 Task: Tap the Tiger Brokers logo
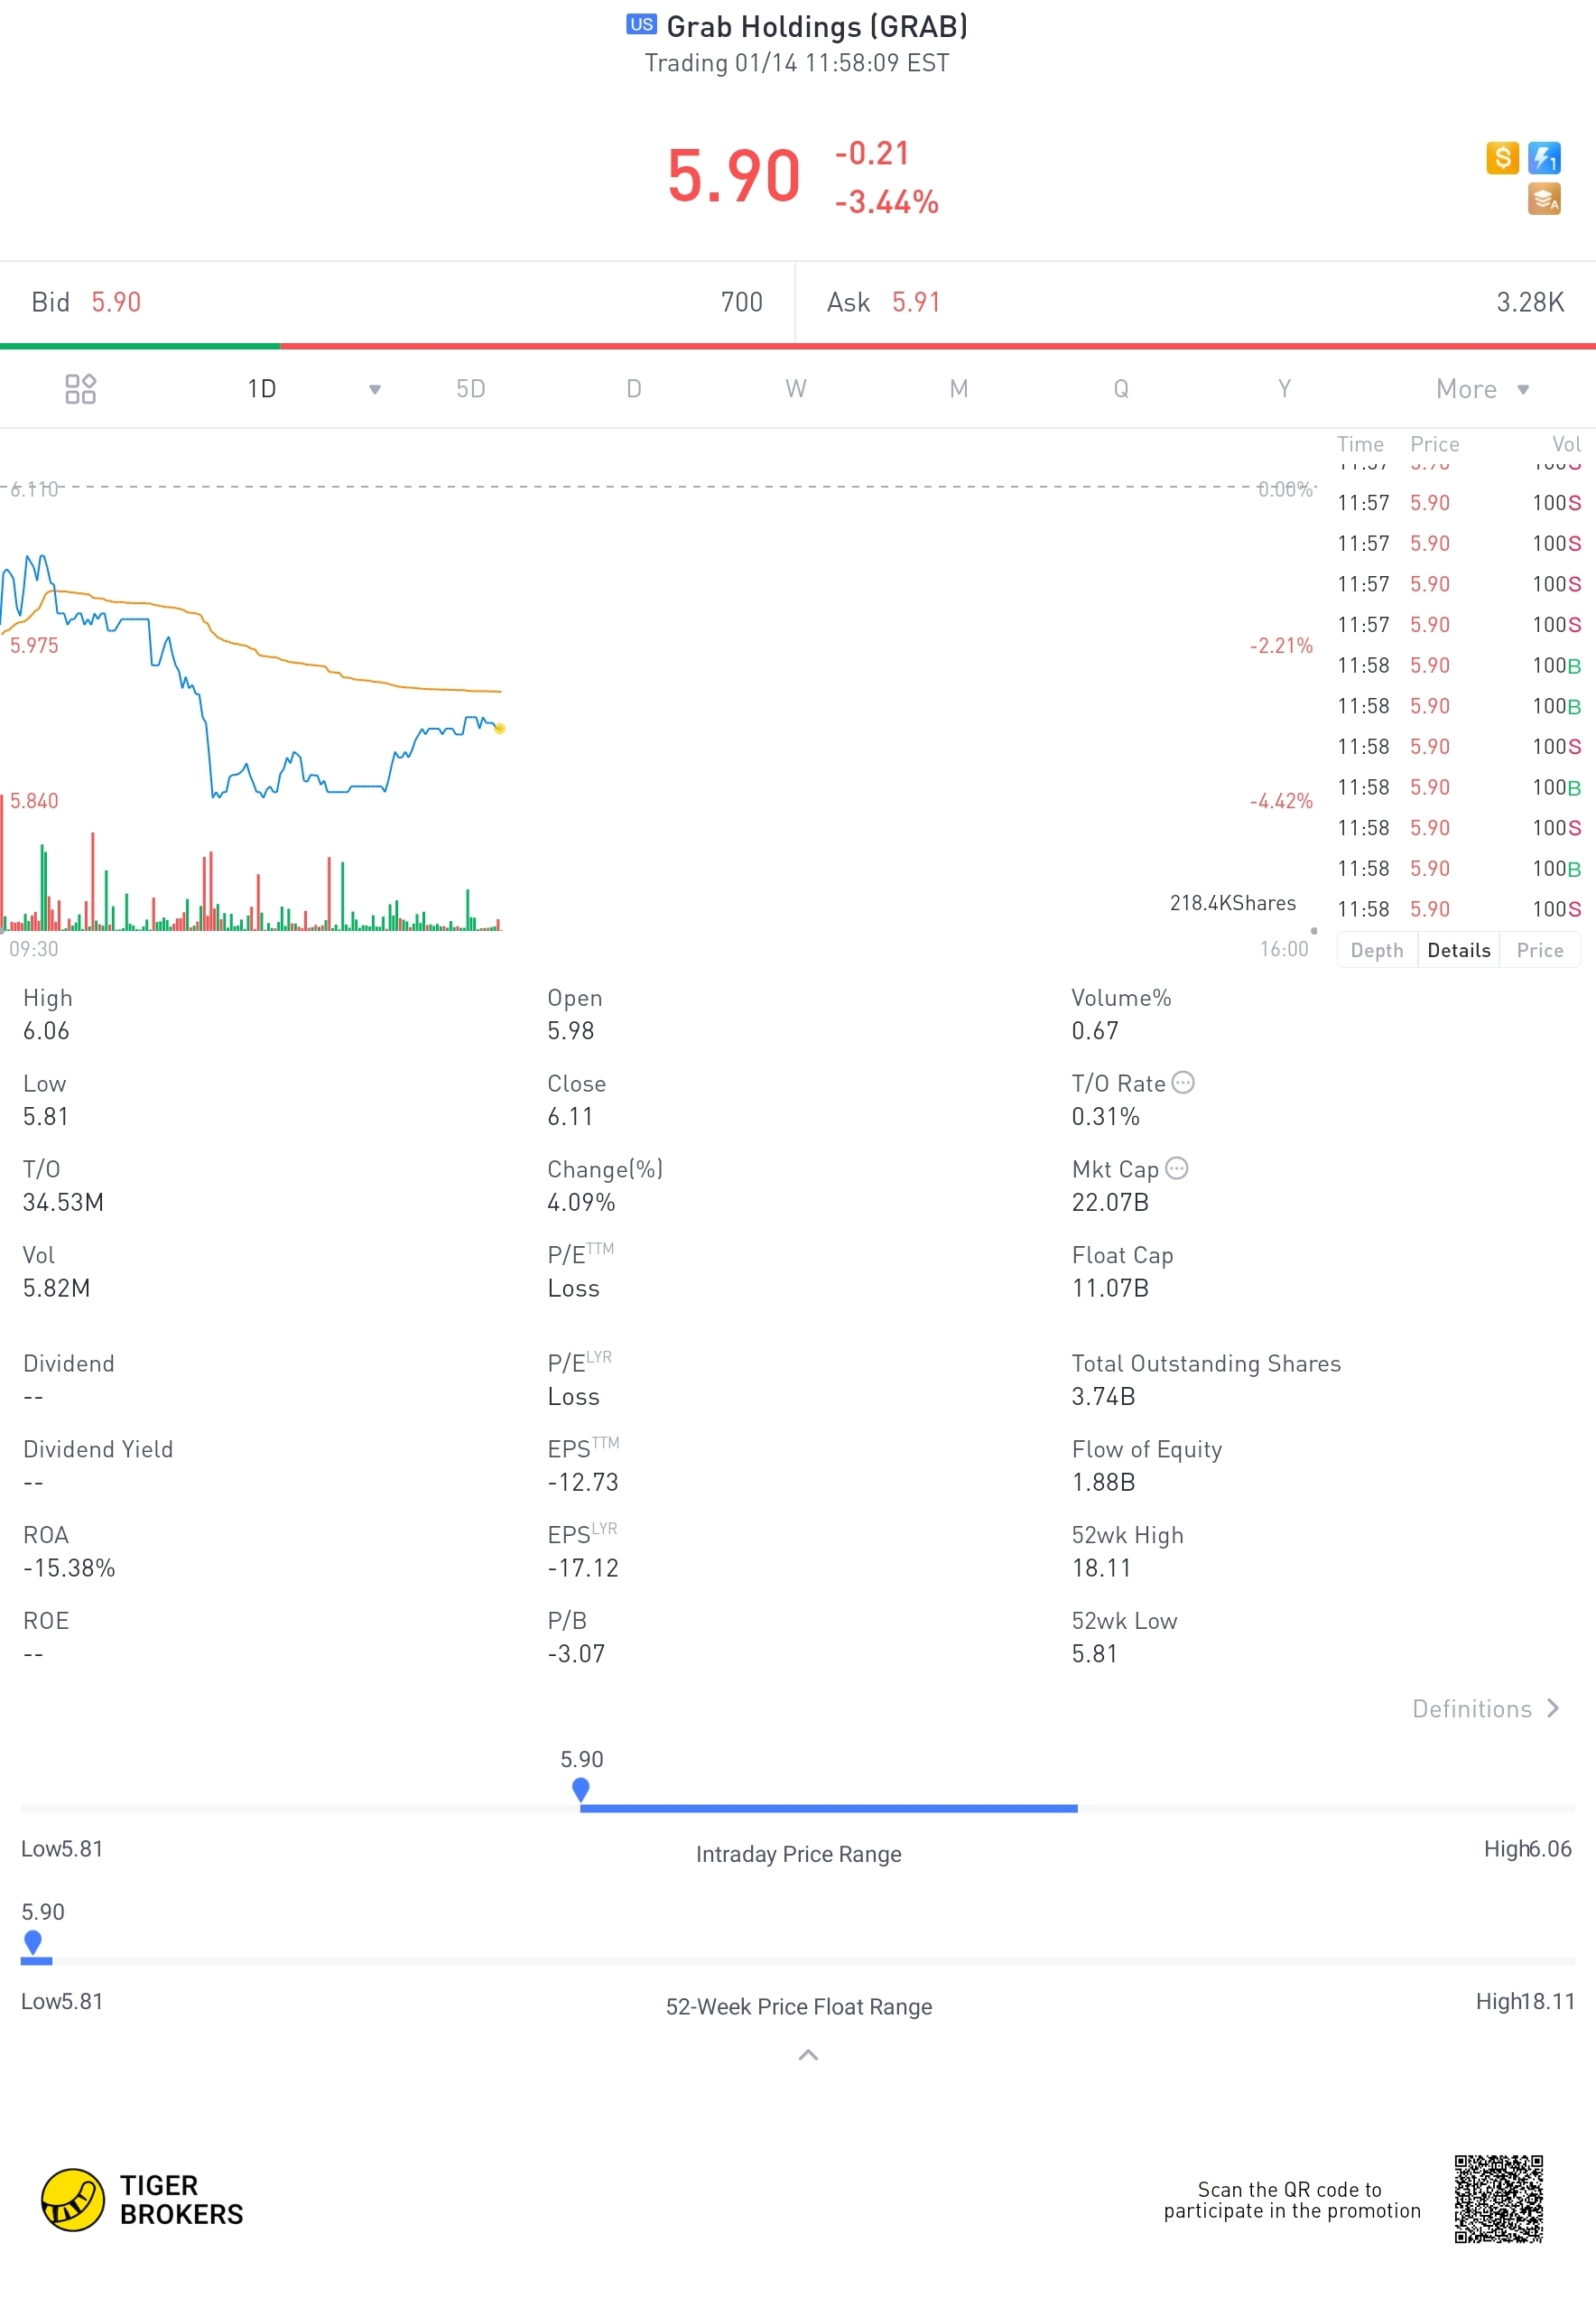[x=142, y=2199]
